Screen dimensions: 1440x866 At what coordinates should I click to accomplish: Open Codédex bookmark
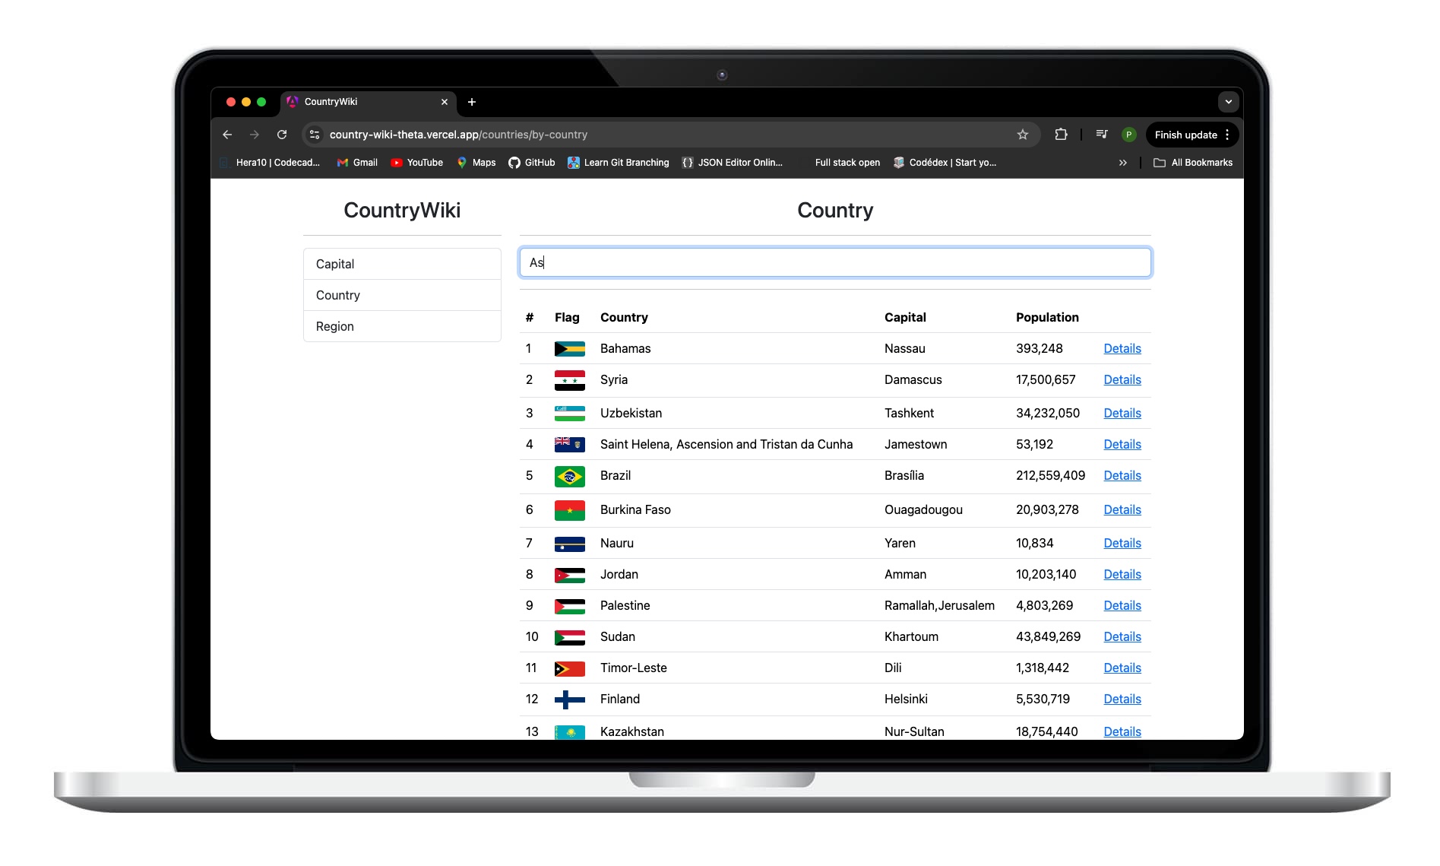pos(945,163)
